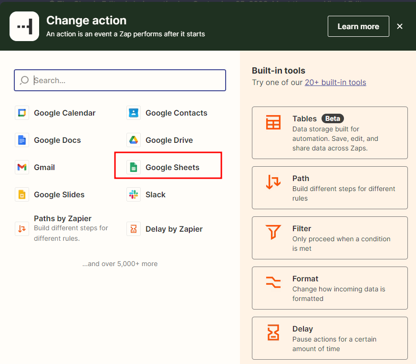Click the Delay by Zapier hourglass icon
Screen dimensions: 416x364
[x=134, y=229]
